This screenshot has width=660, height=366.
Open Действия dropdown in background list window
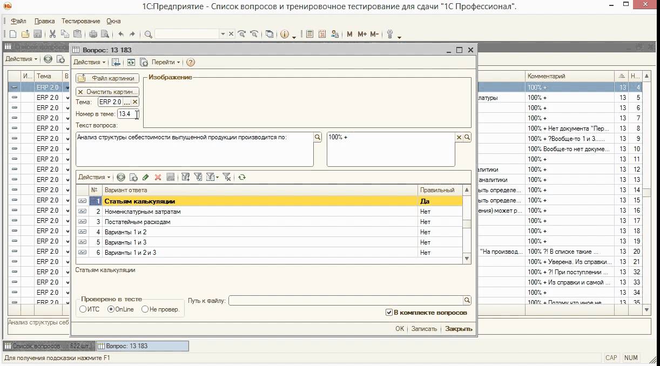22,59
